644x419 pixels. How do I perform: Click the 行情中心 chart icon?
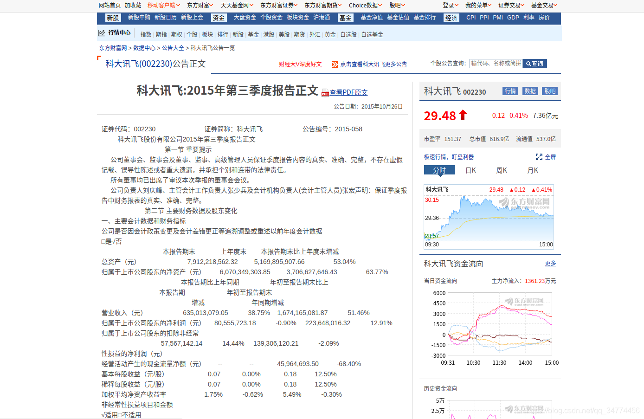(102, 33)
